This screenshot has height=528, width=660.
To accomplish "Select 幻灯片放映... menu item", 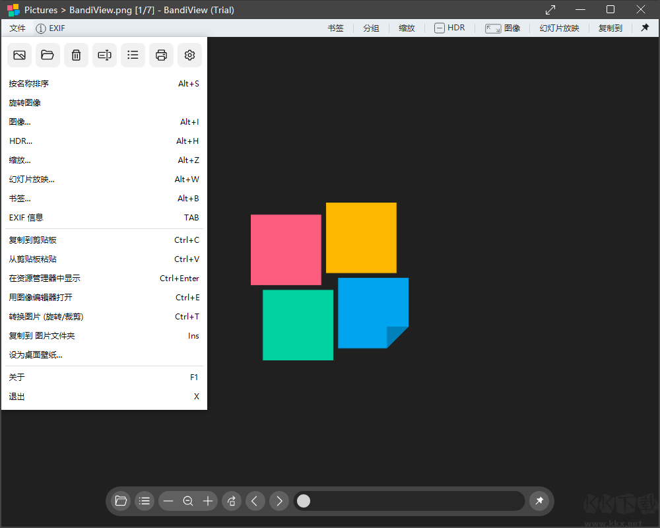I will [104, 180].
